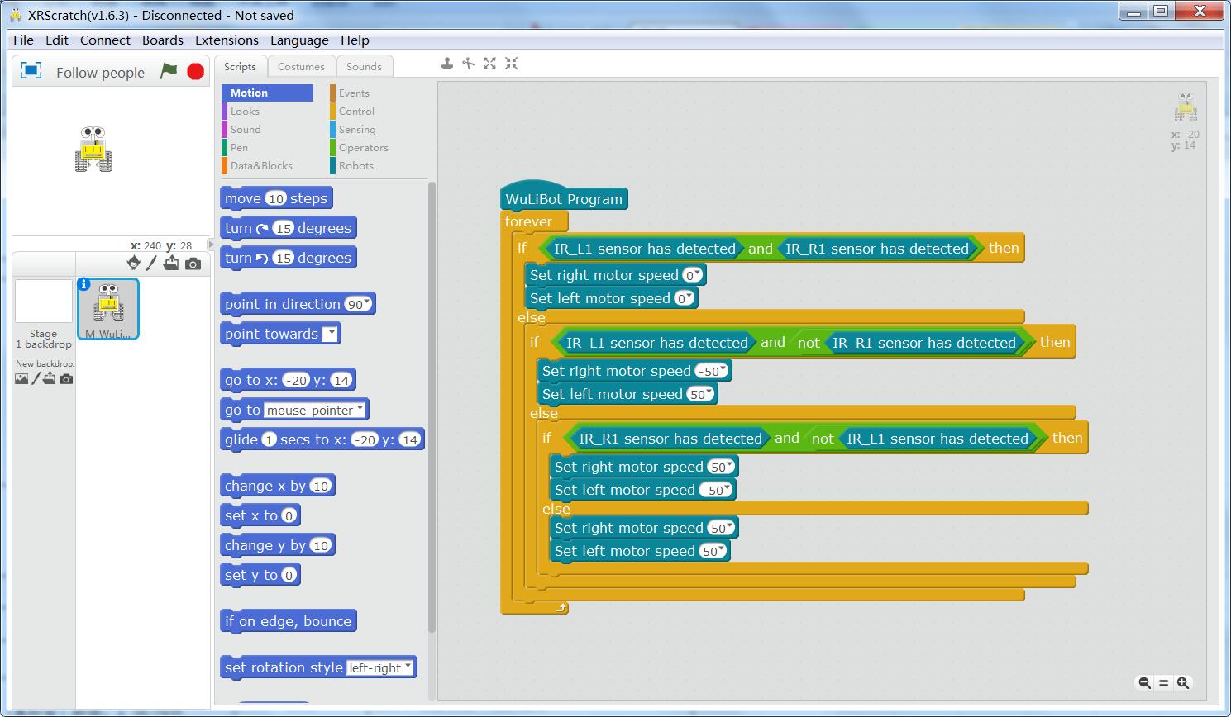This screenshot has height=717, width=1231.
Task: Select the Grow sprite tool
Action: click(489, 64)
